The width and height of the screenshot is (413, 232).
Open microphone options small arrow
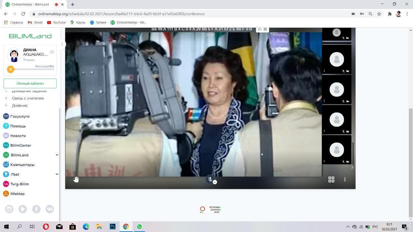tap(215, 182)
